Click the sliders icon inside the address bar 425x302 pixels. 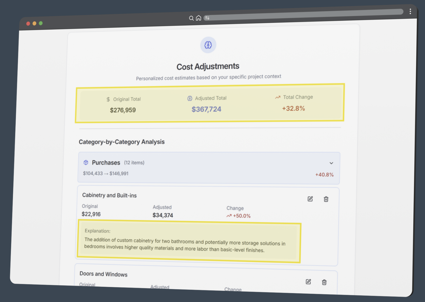click(207, 18)
